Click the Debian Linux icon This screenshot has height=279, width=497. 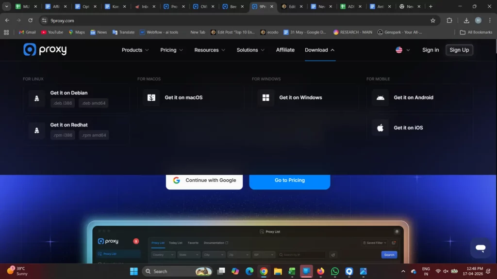37,98
